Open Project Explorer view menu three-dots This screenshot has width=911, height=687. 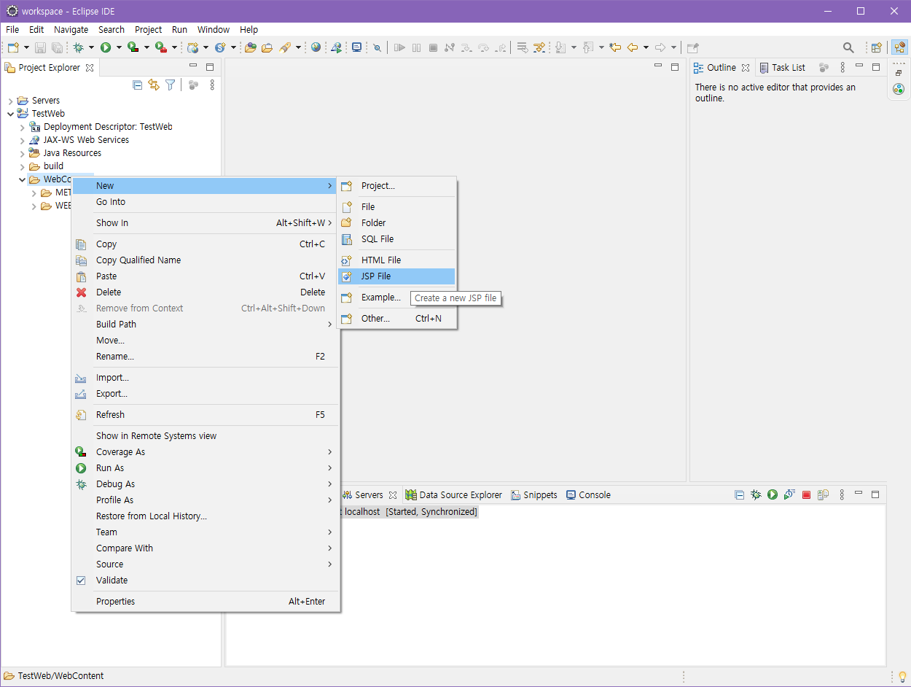[212, 85]
